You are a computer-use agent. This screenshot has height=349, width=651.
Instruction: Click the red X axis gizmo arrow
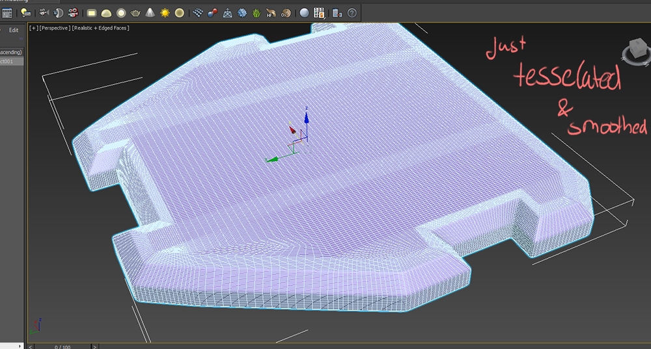(292, 129)
